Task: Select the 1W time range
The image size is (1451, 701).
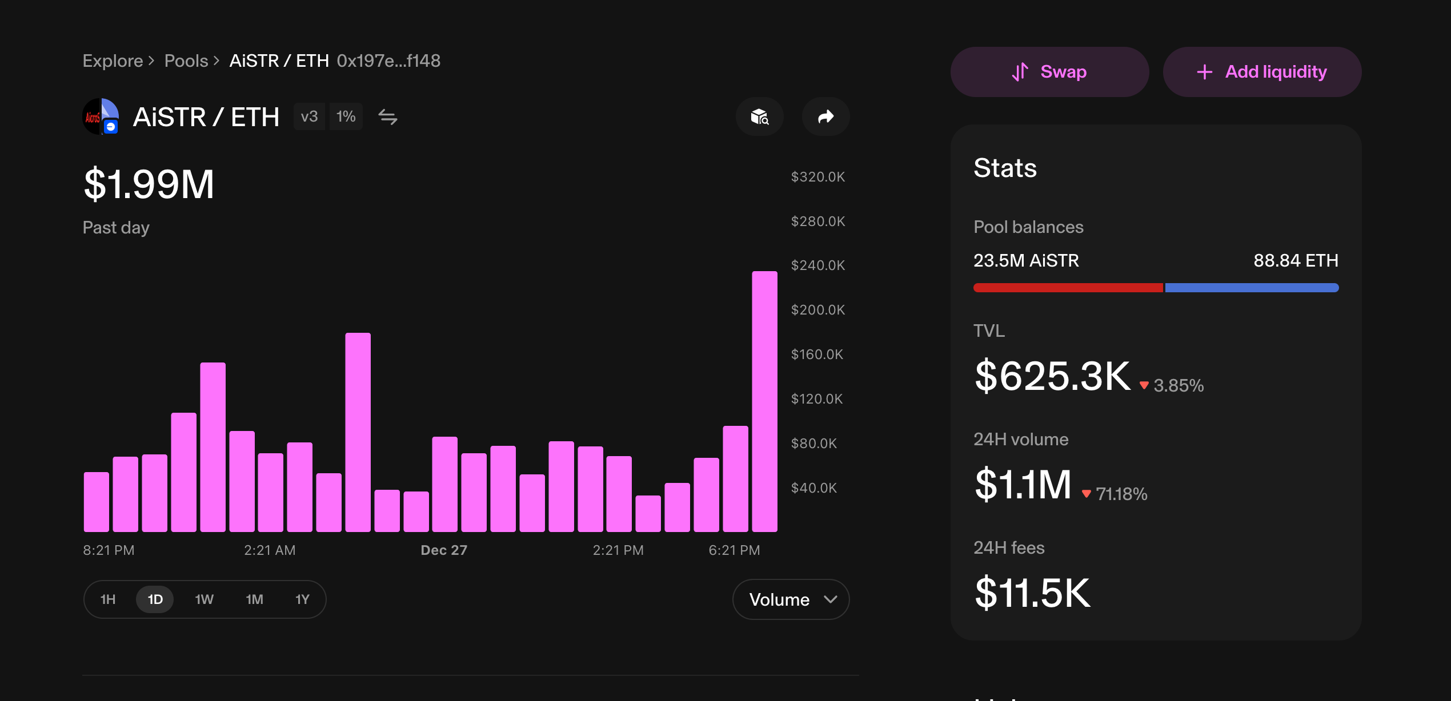Action: [204, 599]
